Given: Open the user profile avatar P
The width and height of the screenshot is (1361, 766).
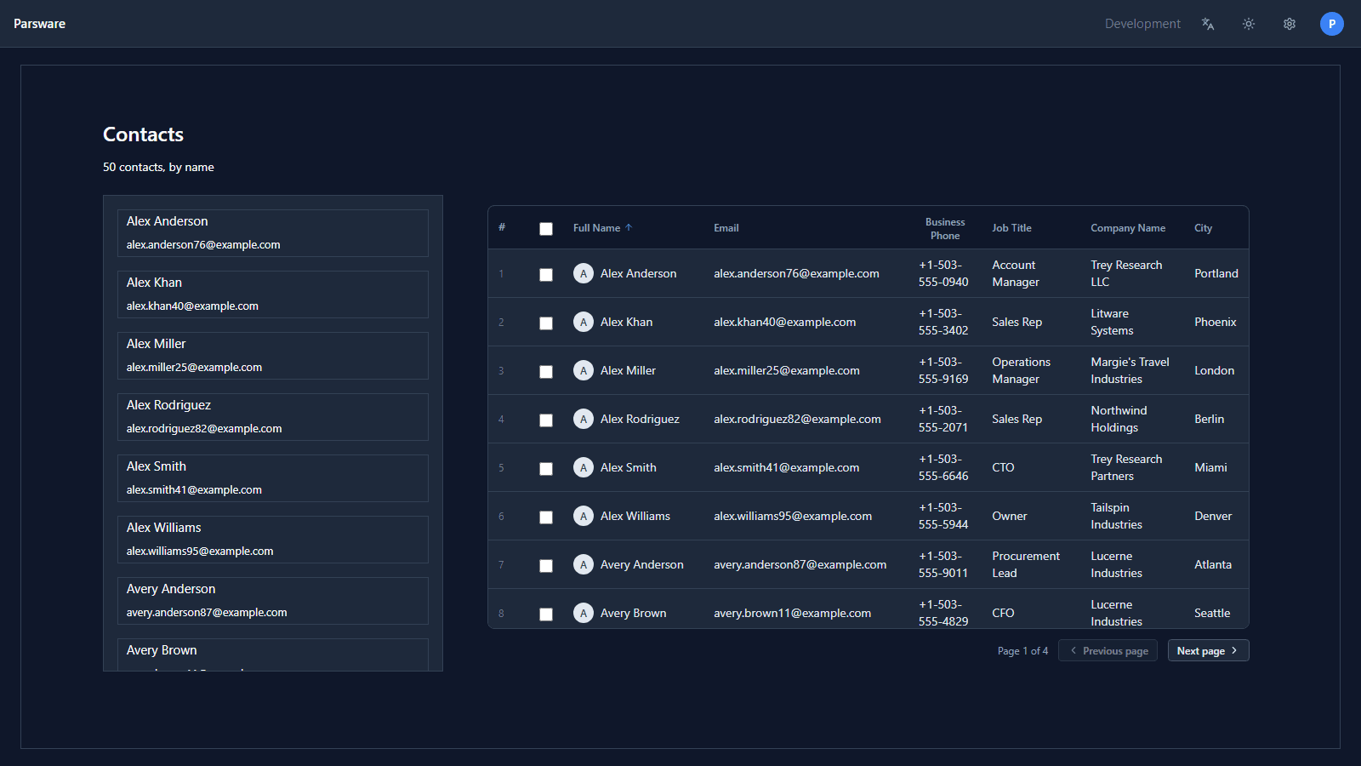Looking at the screenshot, I should [1332, 24].
